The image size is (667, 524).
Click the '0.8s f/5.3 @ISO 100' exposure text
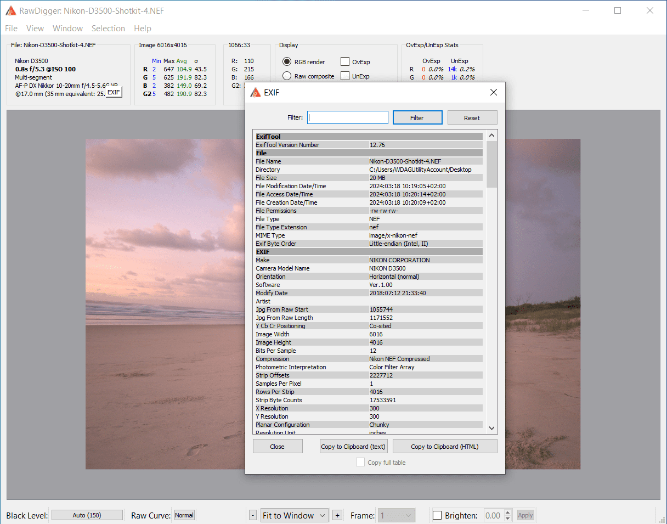pyautogui.click(x=46, y=69)
